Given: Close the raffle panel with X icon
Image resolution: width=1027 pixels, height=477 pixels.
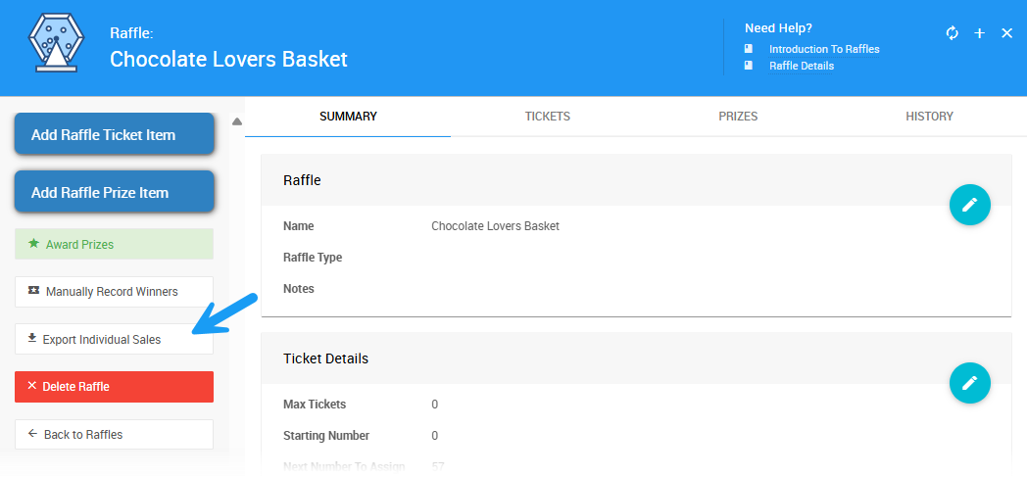Looking at the screenshot, I should (x=1006, y=33).
